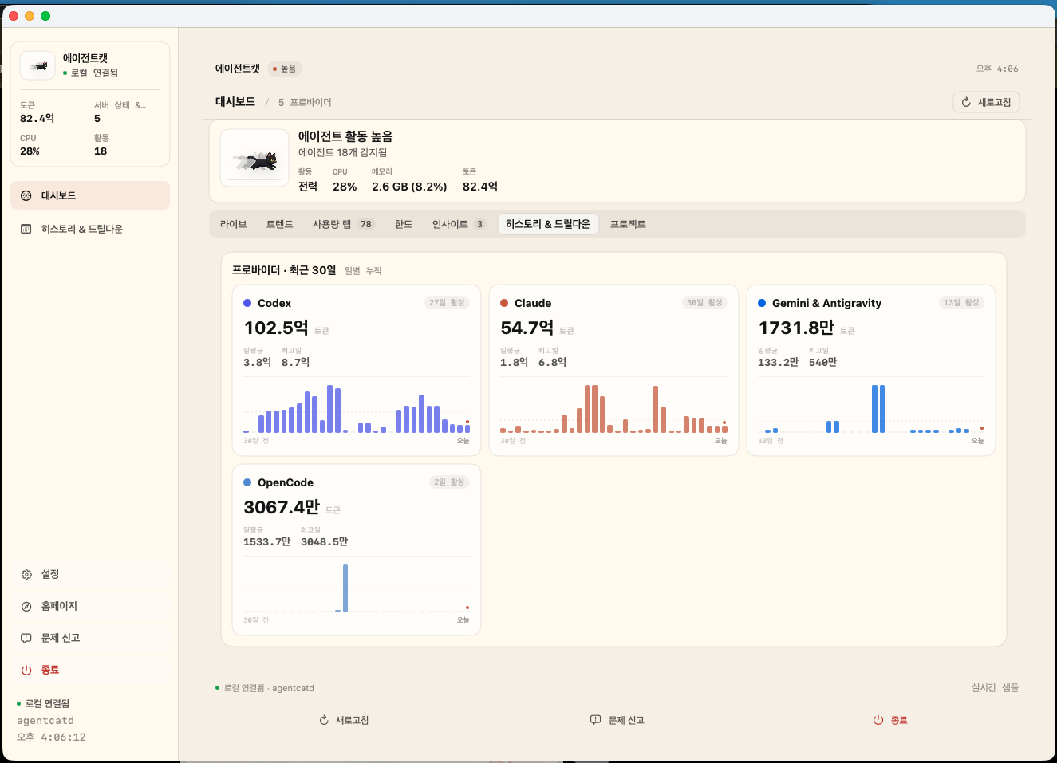Toggle the 누적 view option
Viewport: 1057px width, 763px height.
[x=374, y=271]
